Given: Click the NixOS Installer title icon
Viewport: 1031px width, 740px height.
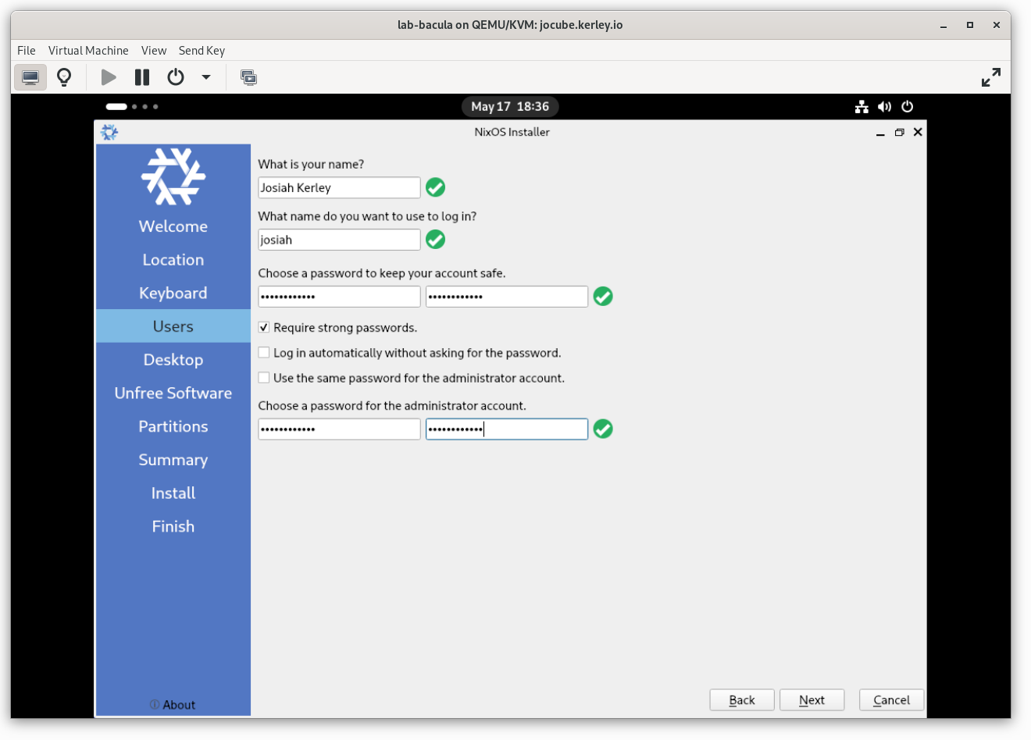Looking at the screenshot, I should (x=109, y=132).
